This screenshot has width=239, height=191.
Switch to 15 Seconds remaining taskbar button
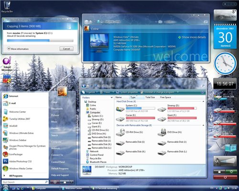click(x=106, y=188)
